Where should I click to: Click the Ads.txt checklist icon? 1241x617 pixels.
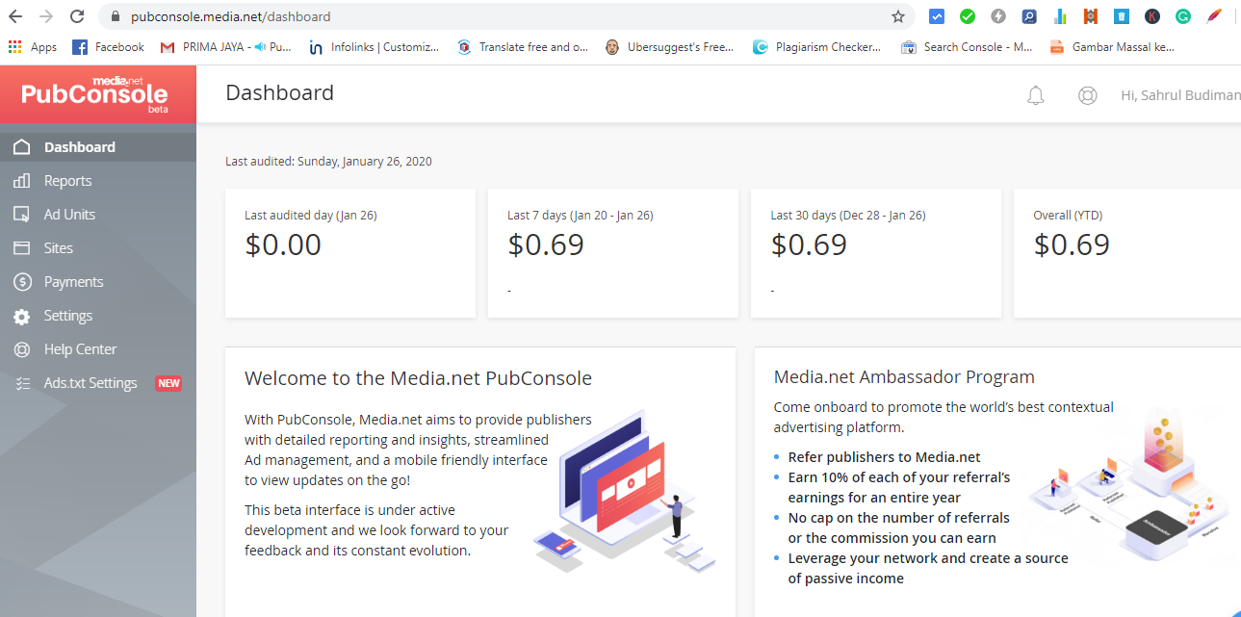tap(22, 383)
